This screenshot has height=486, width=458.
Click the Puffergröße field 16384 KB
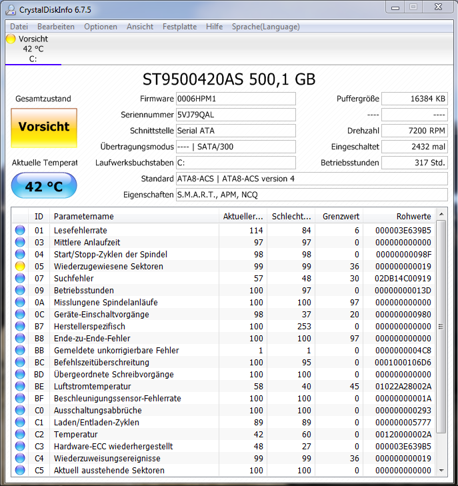(x=415, y=99)
